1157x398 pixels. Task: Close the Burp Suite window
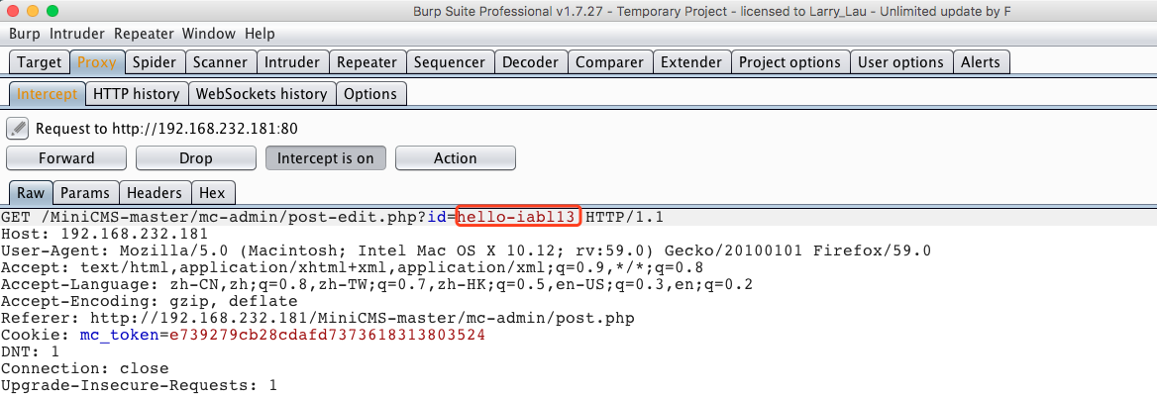pyautogui.click(x=13, y=11)
